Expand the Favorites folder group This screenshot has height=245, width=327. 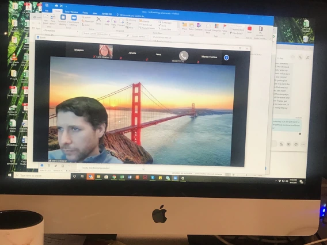coord(50,30)
